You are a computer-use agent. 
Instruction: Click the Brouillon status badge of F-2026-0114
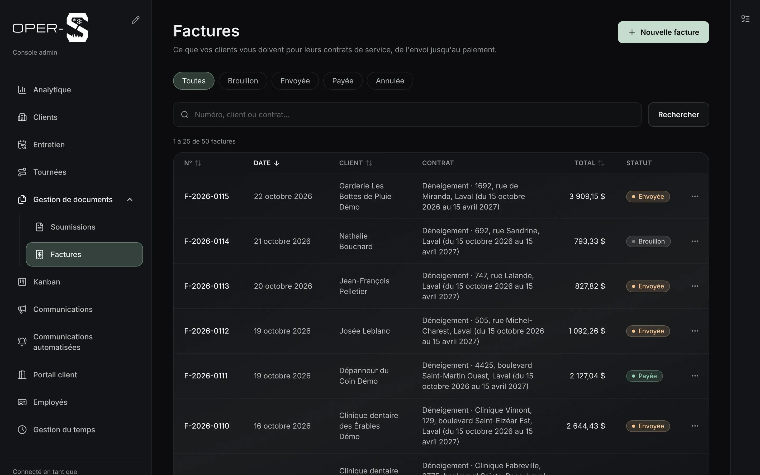[648, 241]
